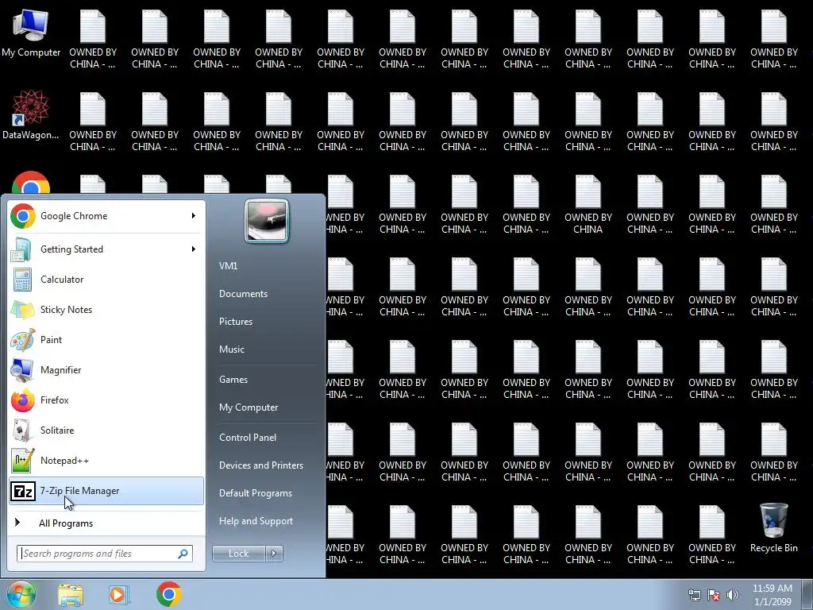Click the Action Center flag tray icon
Viewport: 813px width, 610px height.
[714, 596]
